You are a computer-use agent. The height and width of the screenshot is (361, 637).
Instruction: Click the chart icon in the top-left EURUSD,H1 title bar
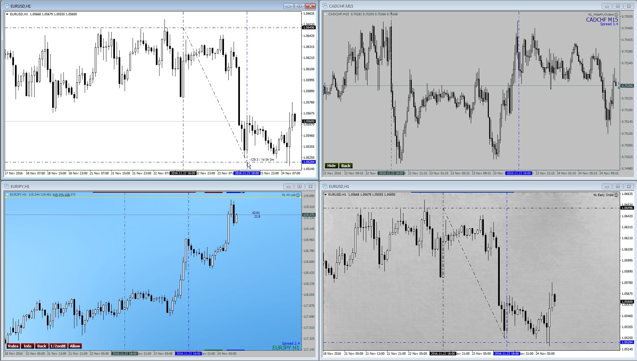(x=7, y=6)
